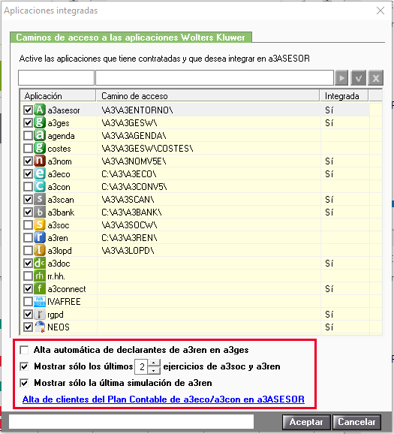The image size is (394, 434).
Task: Click the a3connect green f icon
Action: coord(40,288)
